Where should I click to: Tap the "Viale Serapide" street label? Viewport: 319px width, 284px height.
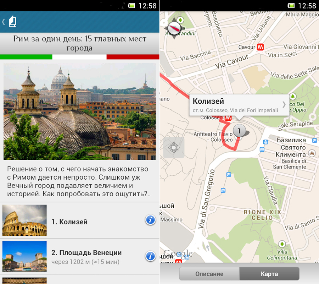[295, 126]
